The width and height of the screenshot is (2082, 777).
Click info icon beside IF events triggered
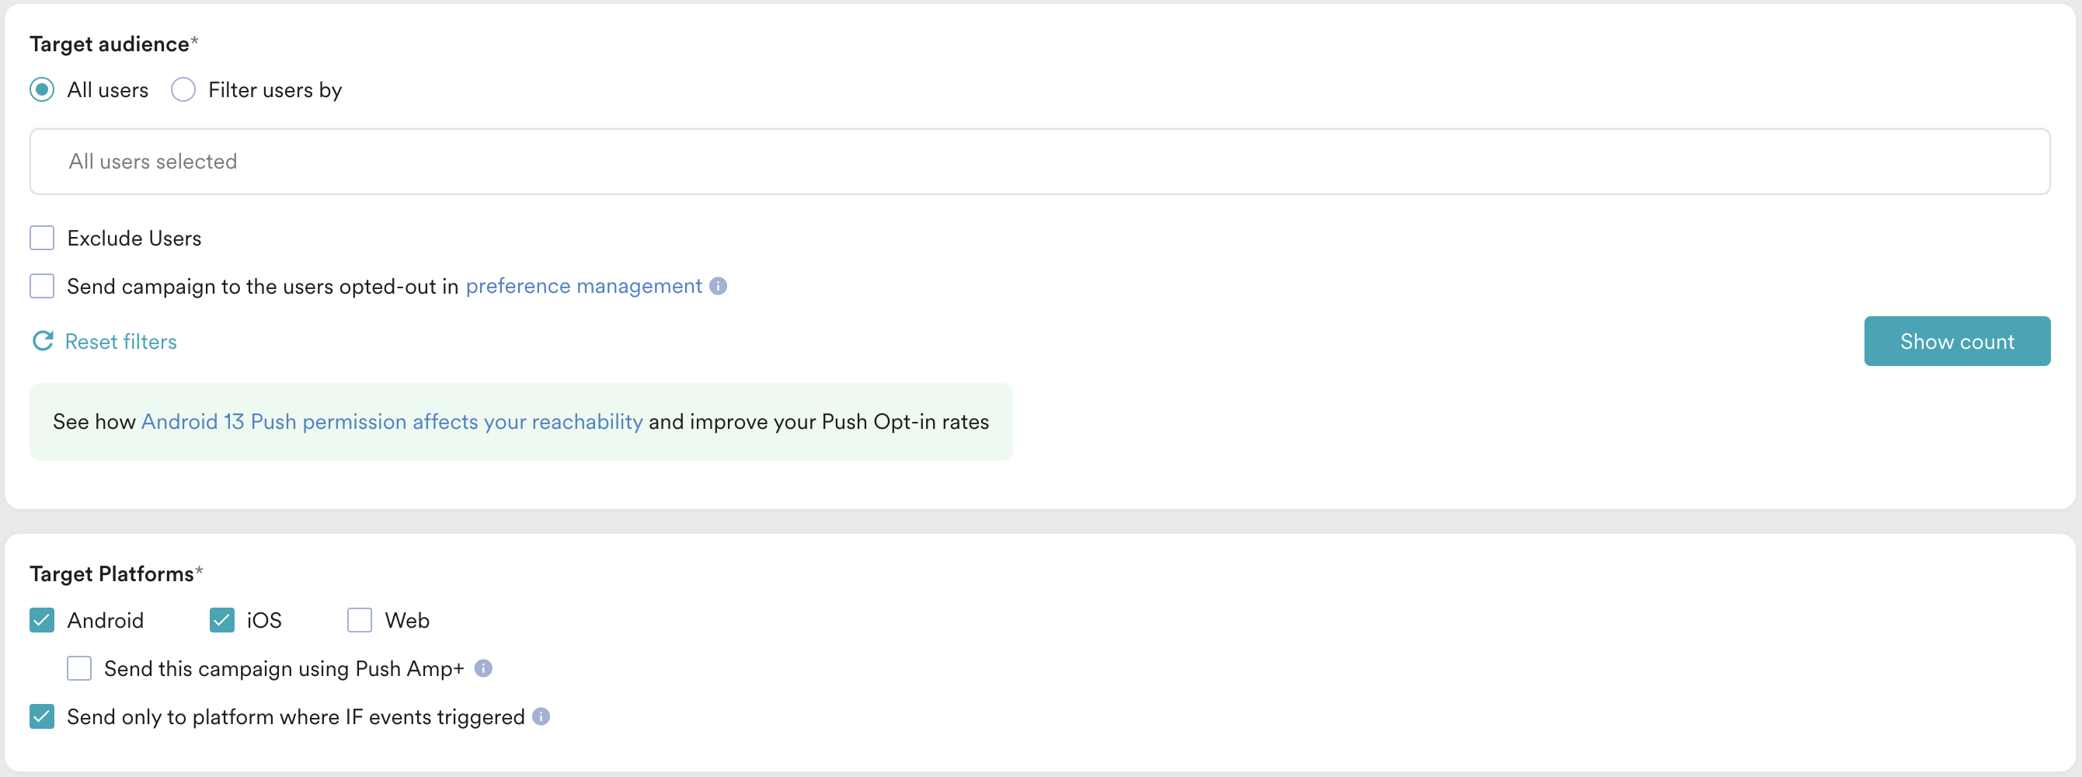[541, 717]
